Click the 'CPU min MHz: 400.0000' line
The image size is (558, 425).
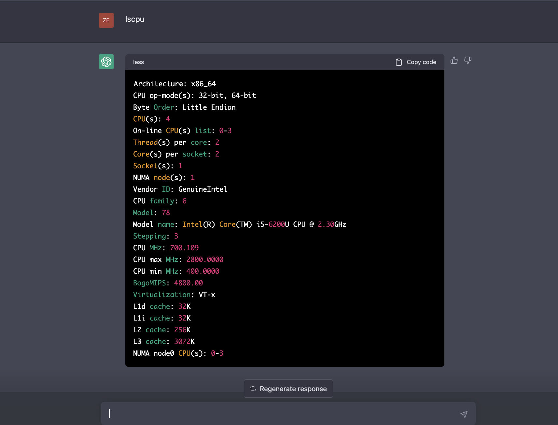[x=176, y=271]
